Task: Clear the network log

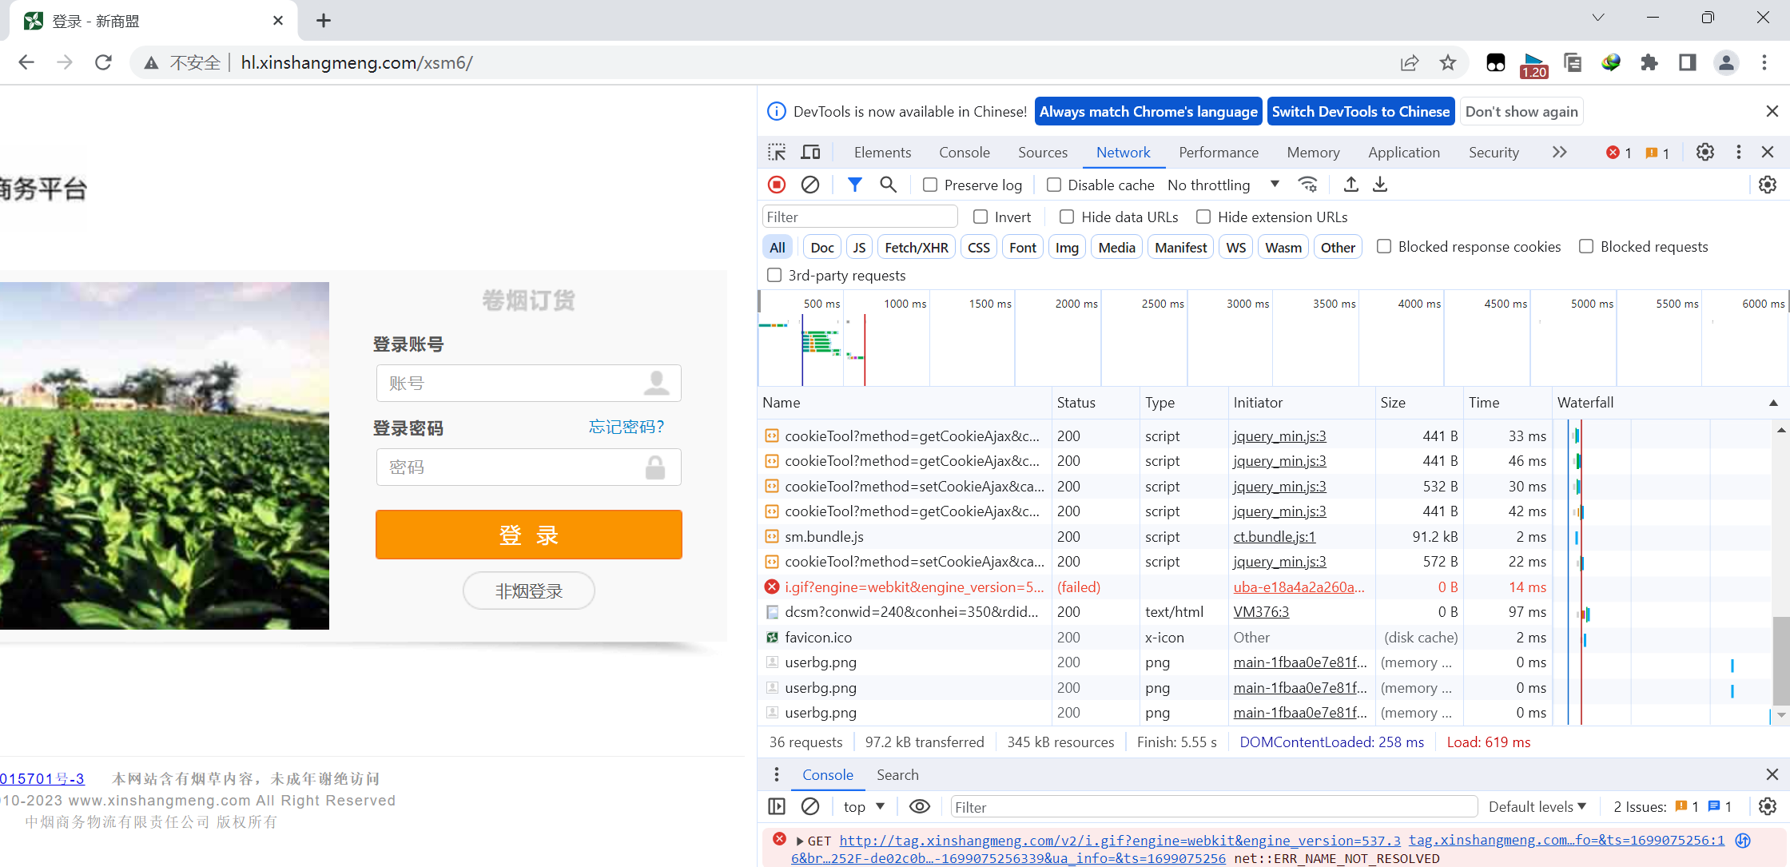Action: (809, 185)
